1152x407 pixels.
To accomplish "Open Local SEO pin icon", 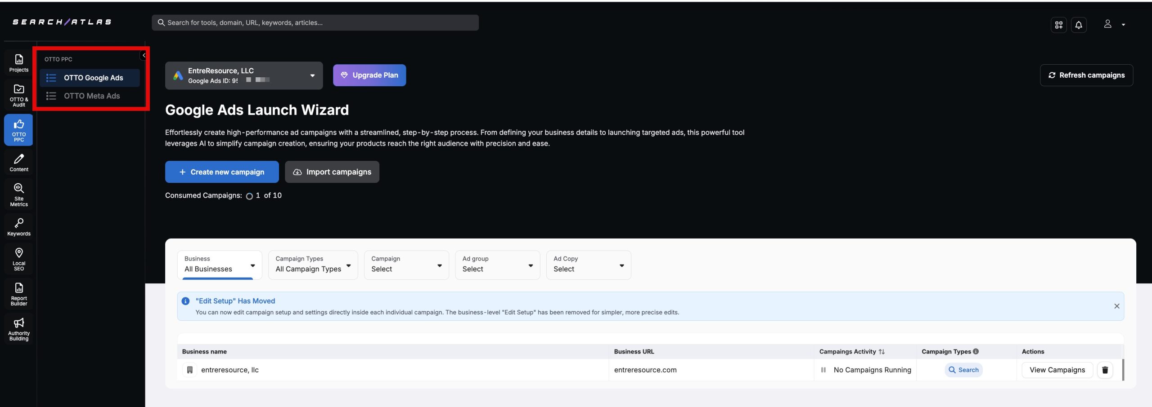I will [x=18, y=259].
